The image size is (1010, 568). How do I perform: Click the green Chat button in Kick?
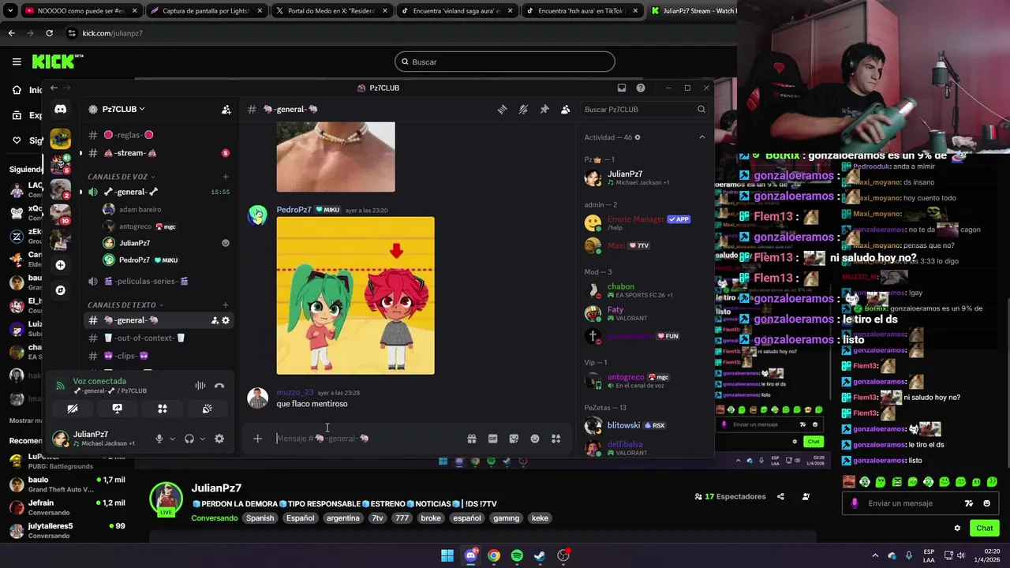(985, 528)
